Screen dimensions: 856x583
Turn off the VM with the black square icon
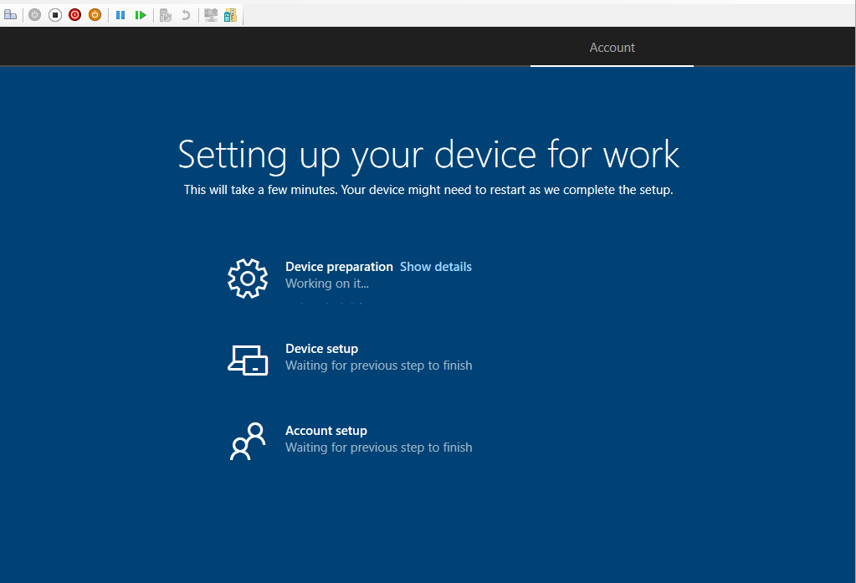pos(54,15)
